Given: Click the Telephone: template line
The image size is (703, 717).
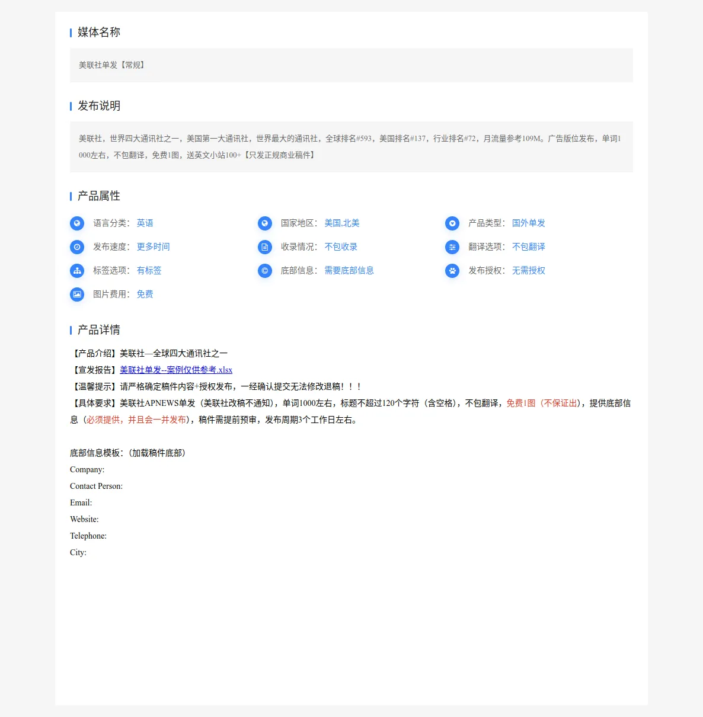Looking at the screenshot, I should coord(88,536).
